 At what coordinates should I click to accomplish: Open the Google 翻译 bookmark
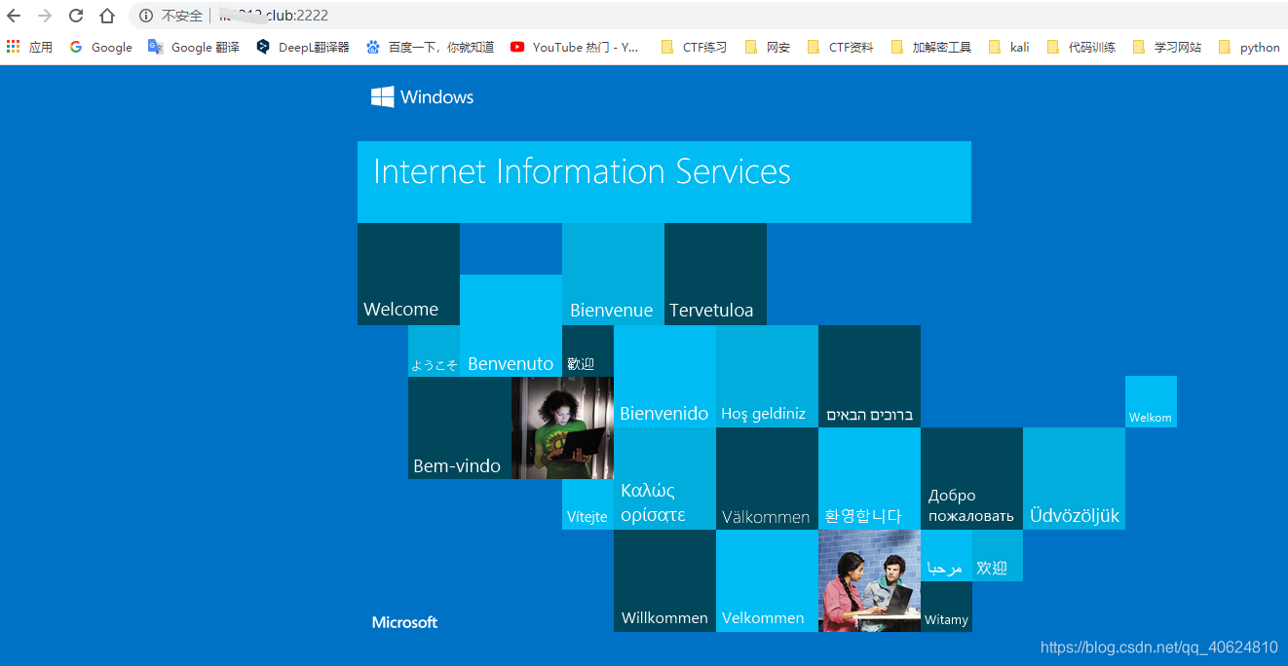click(x=193, y=47)
